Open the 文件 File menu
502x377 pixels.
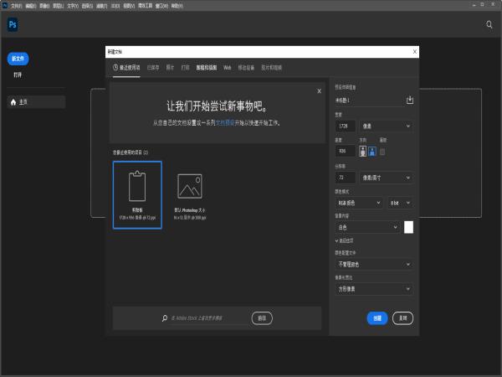[x=17, y=6]
